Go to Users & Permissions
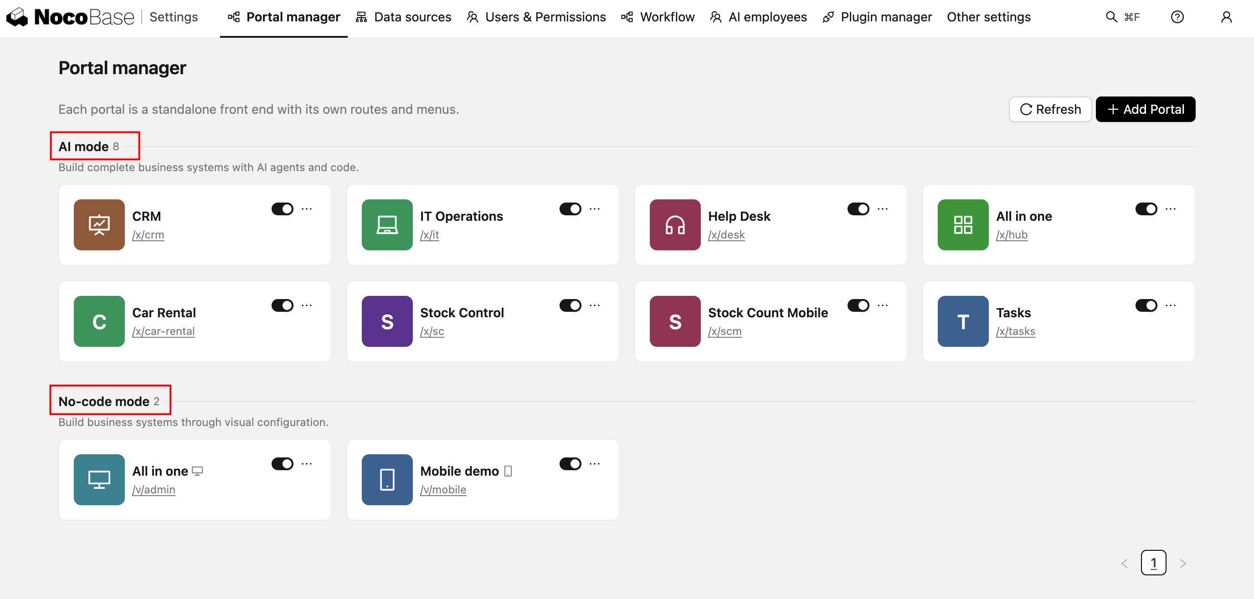The width and height of the screenshot is (1254, 599). (536, 17)
